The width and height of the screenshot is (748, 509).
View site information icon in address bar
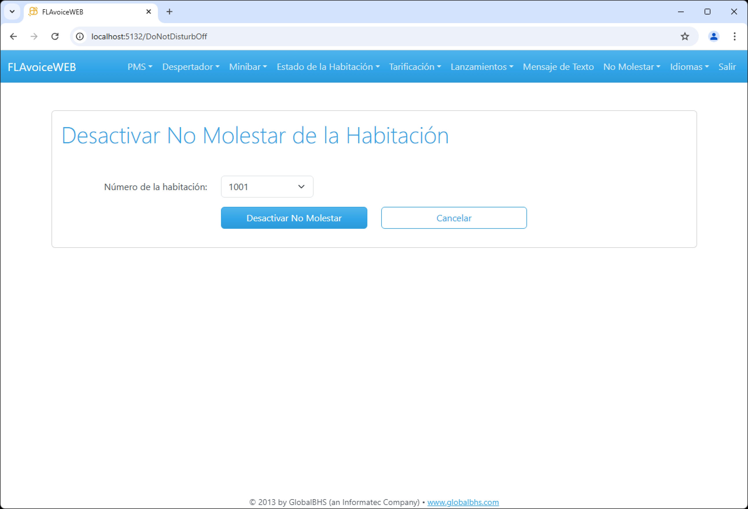pos(80,36)
